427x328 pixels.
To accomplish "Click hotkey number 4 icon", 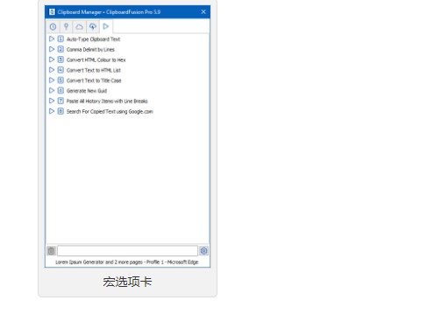I will (60, 70).
